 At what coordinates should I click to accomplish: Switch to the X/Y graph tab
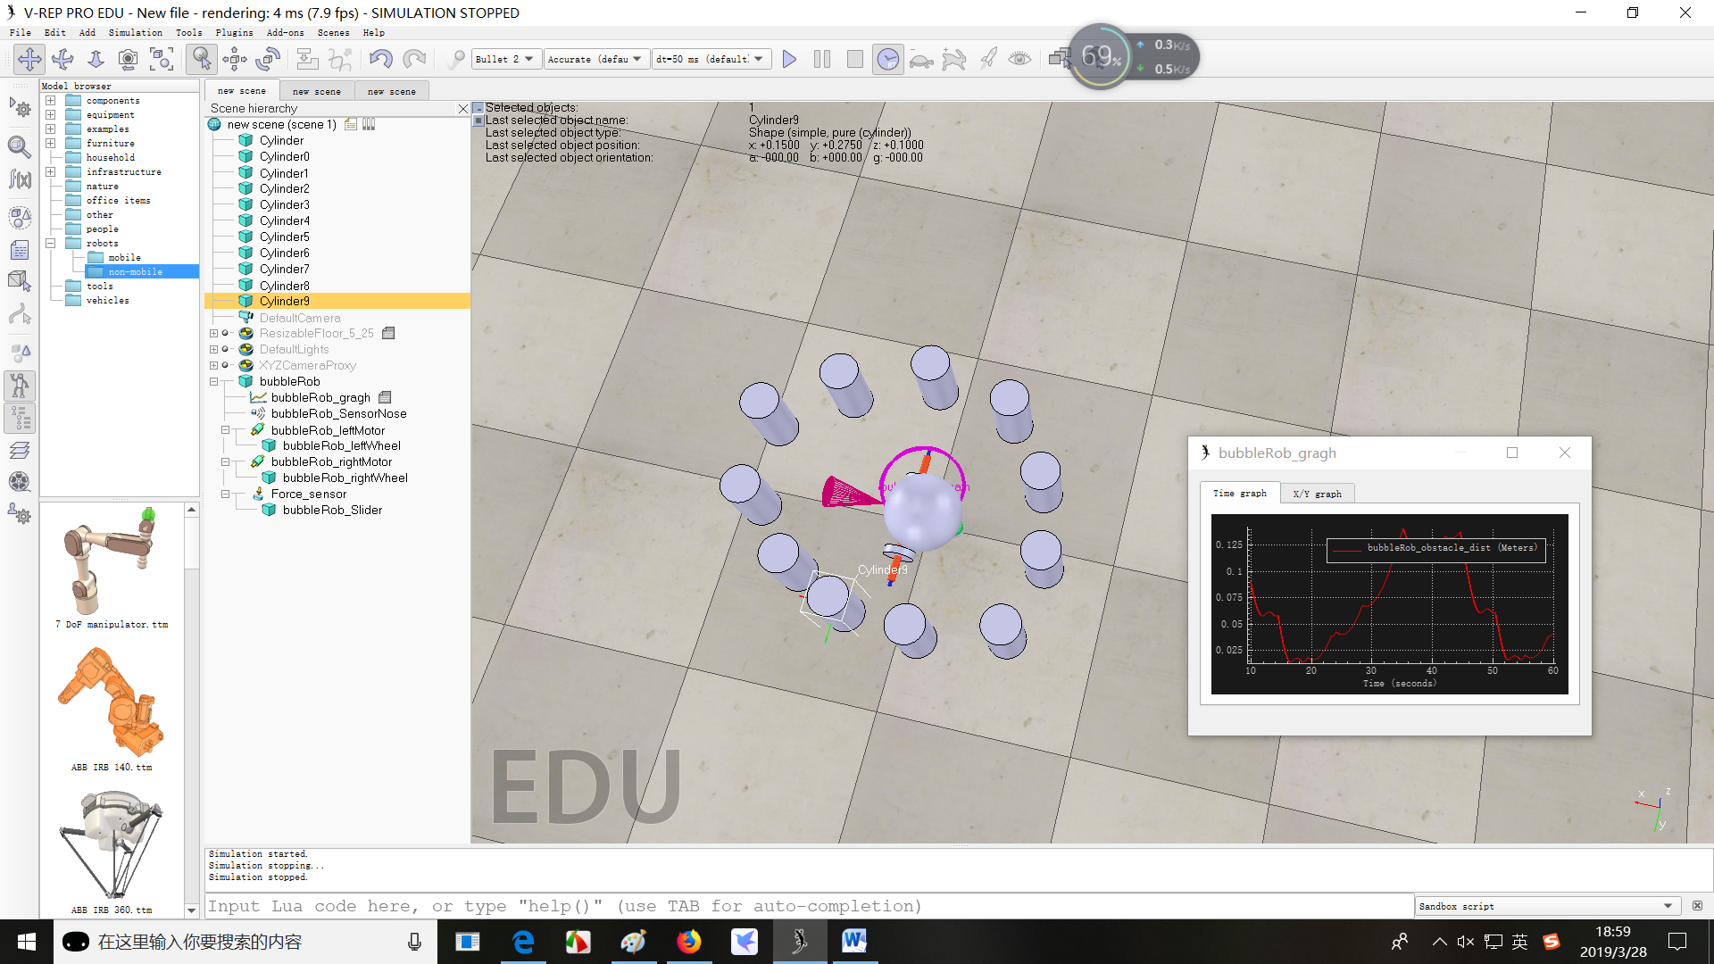1317,494
